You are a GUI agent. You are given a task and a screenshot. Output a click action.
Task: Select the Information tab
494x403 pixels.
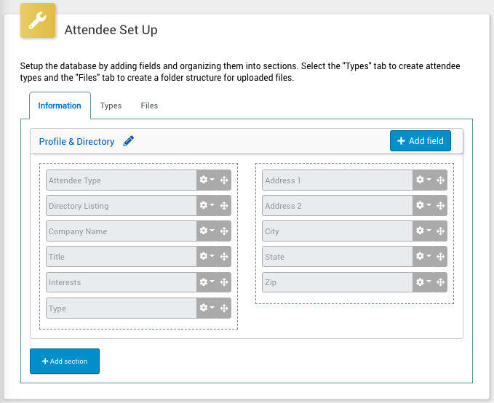point(60,105)
